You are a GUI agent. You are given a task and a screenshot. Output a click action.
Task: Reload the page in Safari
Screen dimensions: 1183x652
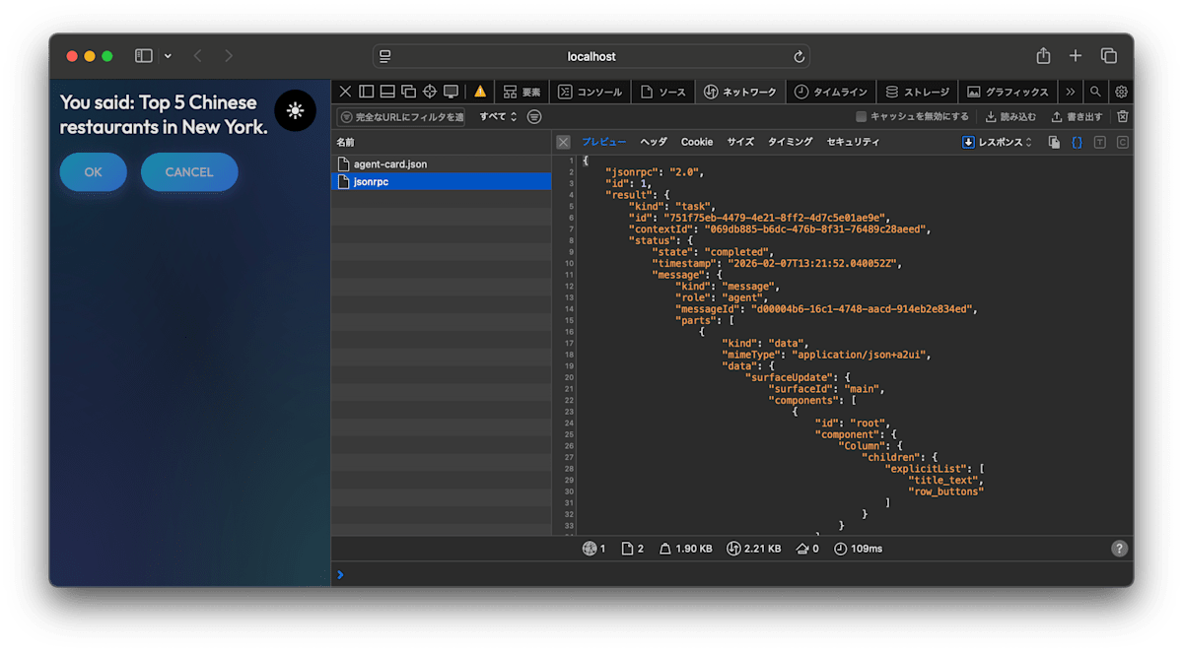coord(800,56)
